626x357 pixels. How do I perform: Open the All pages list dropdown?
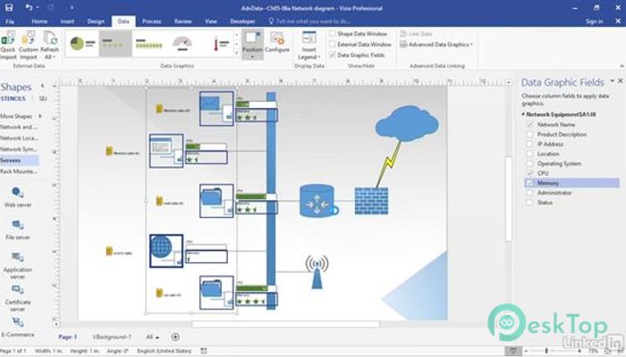pyautogui.click(x=153, y=337)
